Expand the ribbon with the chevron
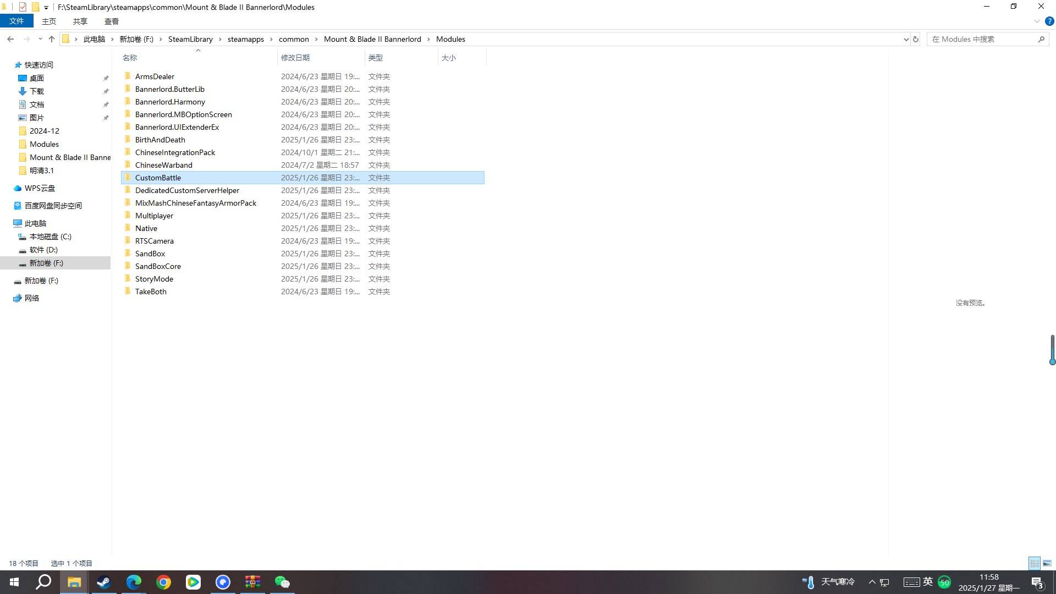1056x594 pixels. [x=1037, y=21]
